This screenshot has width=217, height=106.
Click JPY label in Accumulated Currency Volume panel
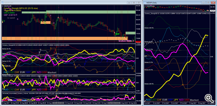tap(34, 100)
